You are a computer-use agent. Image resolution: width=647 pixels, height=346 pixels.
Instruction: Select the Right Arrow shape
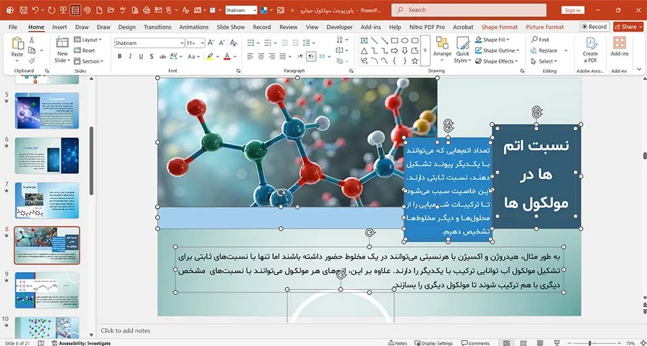[x=394, y=50]
